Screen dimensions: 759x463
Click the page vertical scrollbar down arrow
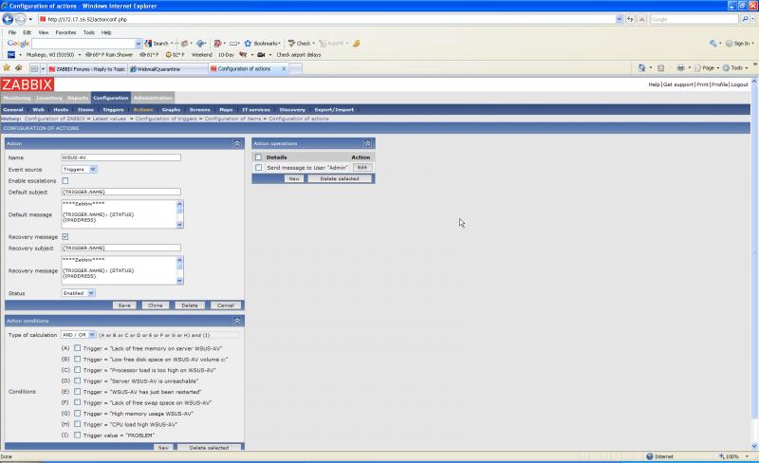pyautogui.click(x=754, y=446)
